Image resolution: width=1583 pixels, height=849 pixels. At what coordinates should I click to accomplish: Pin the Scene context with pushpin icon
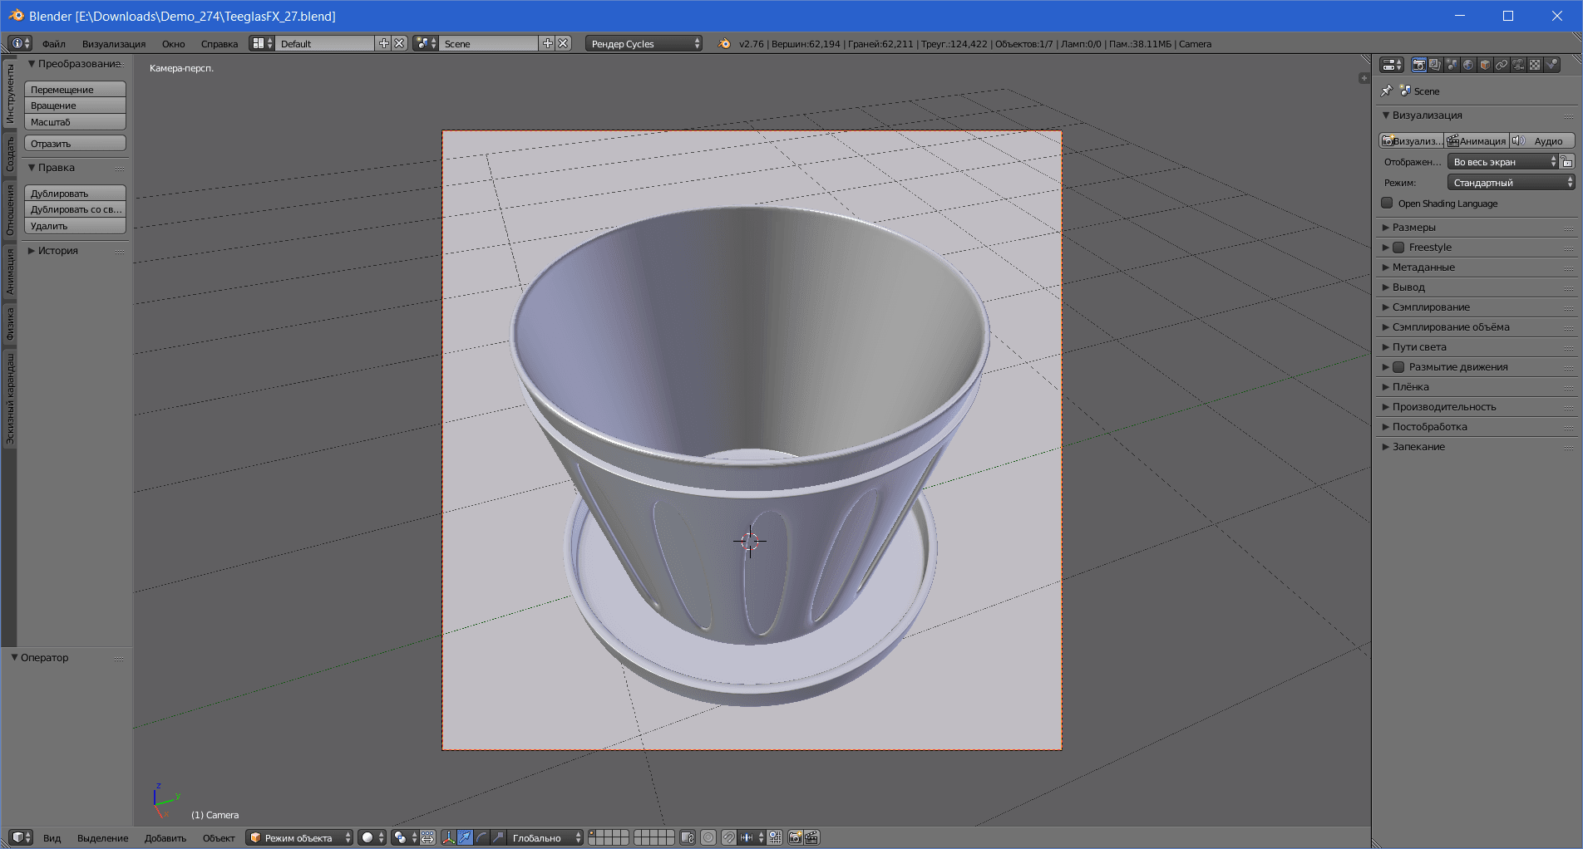pos(1386,91)
